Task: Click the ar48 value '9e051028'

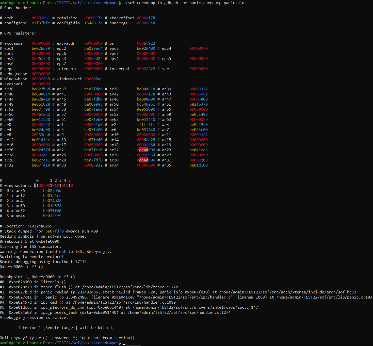Action: point(41,104)
